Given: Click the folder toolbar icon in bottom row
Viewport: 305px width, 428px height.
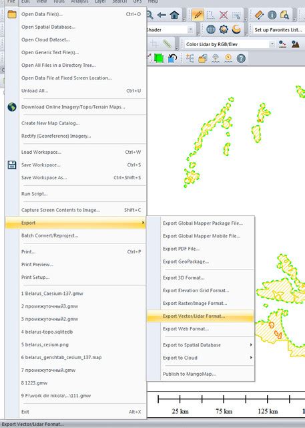Looking at the screenshot, I should (x=203, y=58).
